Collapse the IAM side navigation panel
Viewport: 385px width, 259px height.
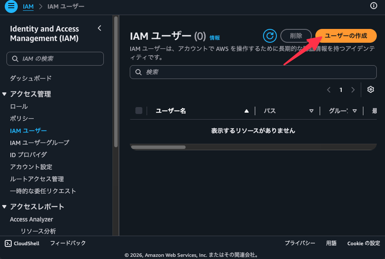99,28
